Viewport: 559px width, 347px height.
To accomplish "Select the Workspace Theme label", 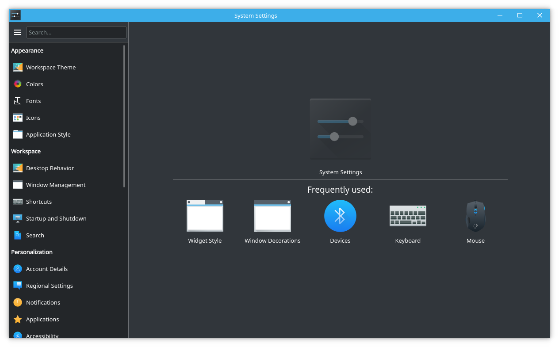I will point(51,67).
